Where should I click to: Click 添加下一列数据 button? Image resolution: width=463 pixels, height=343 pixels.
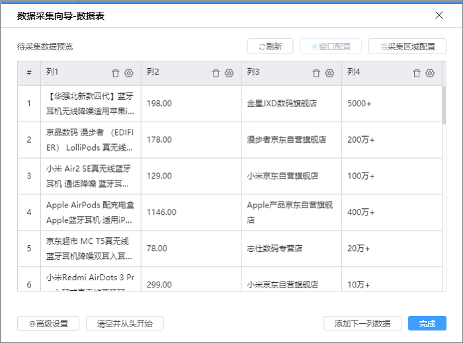[x=362, y=324]
